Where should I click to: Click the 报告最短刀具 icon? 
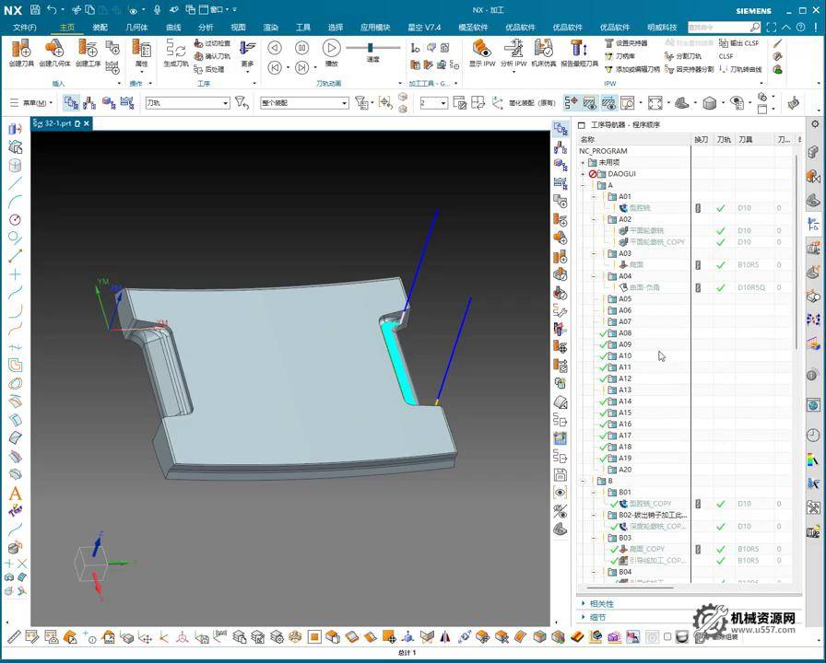[x=579, y=50]
